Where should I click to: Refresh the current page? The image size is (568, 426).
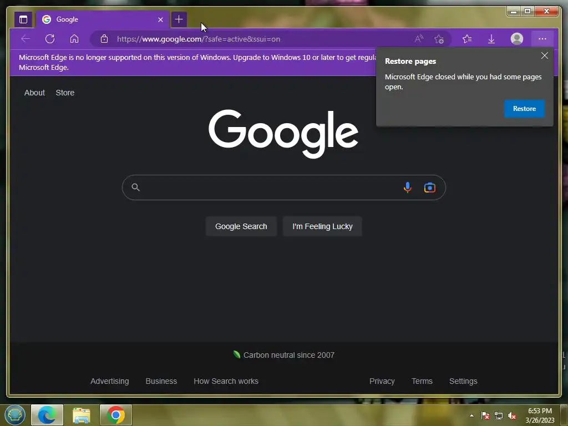coord(50,39)
